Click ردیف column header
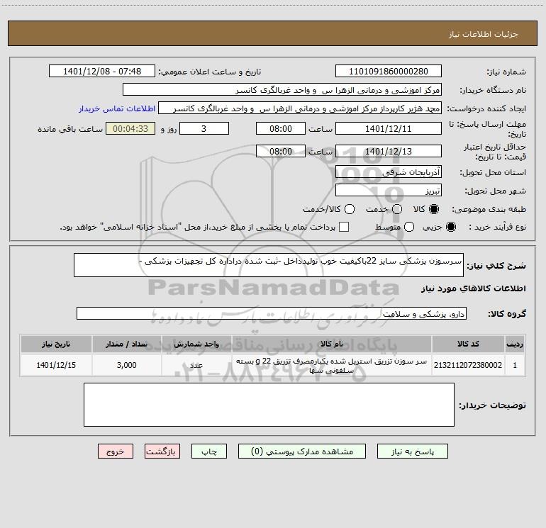The image size is (546, 528). click(x=515, y=344)
